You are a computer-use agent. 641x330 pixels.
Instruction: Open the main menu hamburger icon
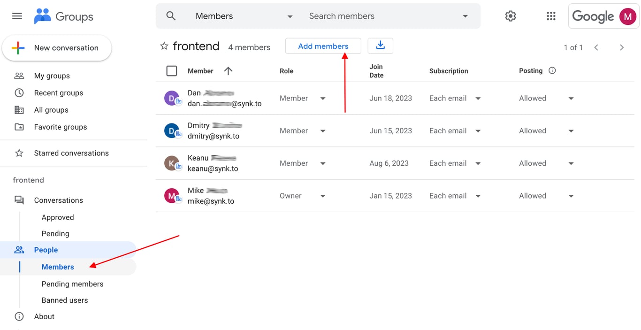click(17, 16)
